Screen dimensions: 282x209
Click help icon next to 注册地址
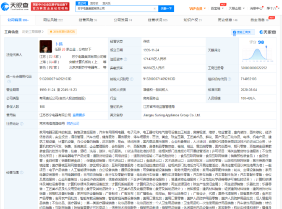pyautogui.click(x=21, y=124)
